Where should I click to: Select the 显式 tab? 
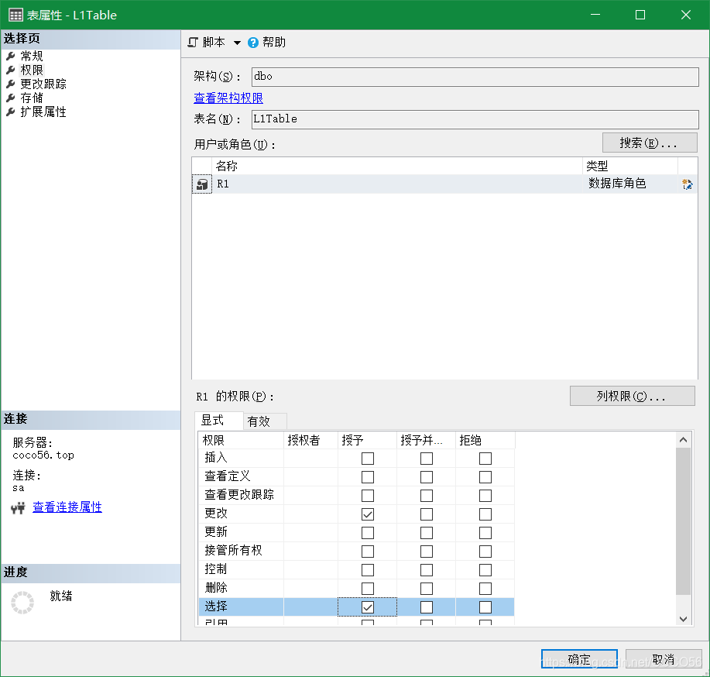pos(218,421)
